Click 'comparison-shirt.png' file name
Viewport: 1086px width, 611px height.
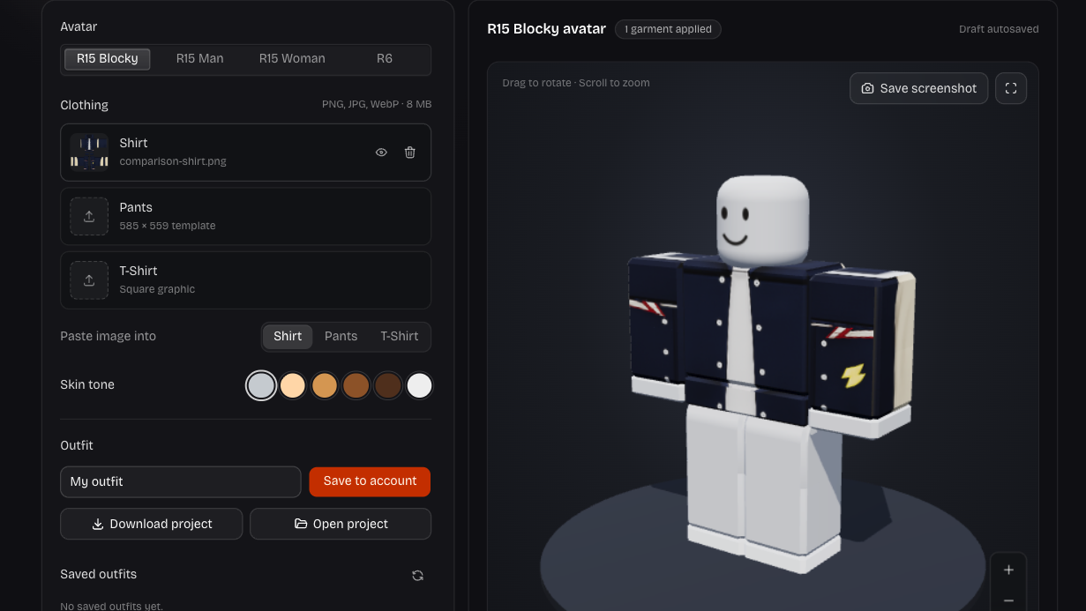[173, 161]
